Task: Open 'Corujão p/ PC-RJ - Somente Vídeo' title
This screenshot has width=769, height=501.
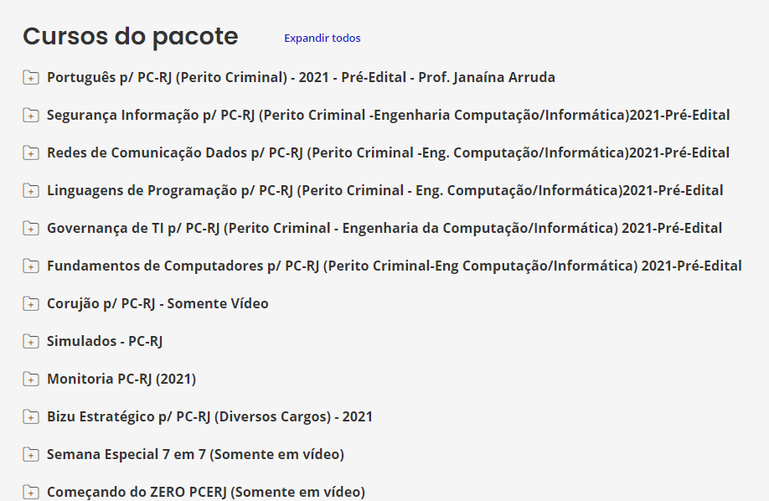Action: pyautogui.click(x=157, y=304)
